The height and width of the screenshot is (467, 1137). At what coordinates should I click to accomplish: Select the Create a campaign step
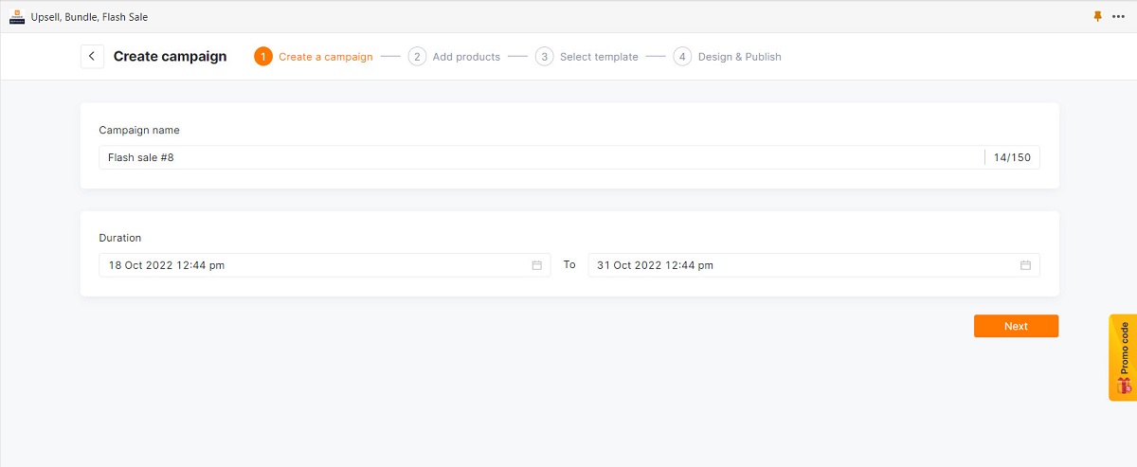[314, 57]
